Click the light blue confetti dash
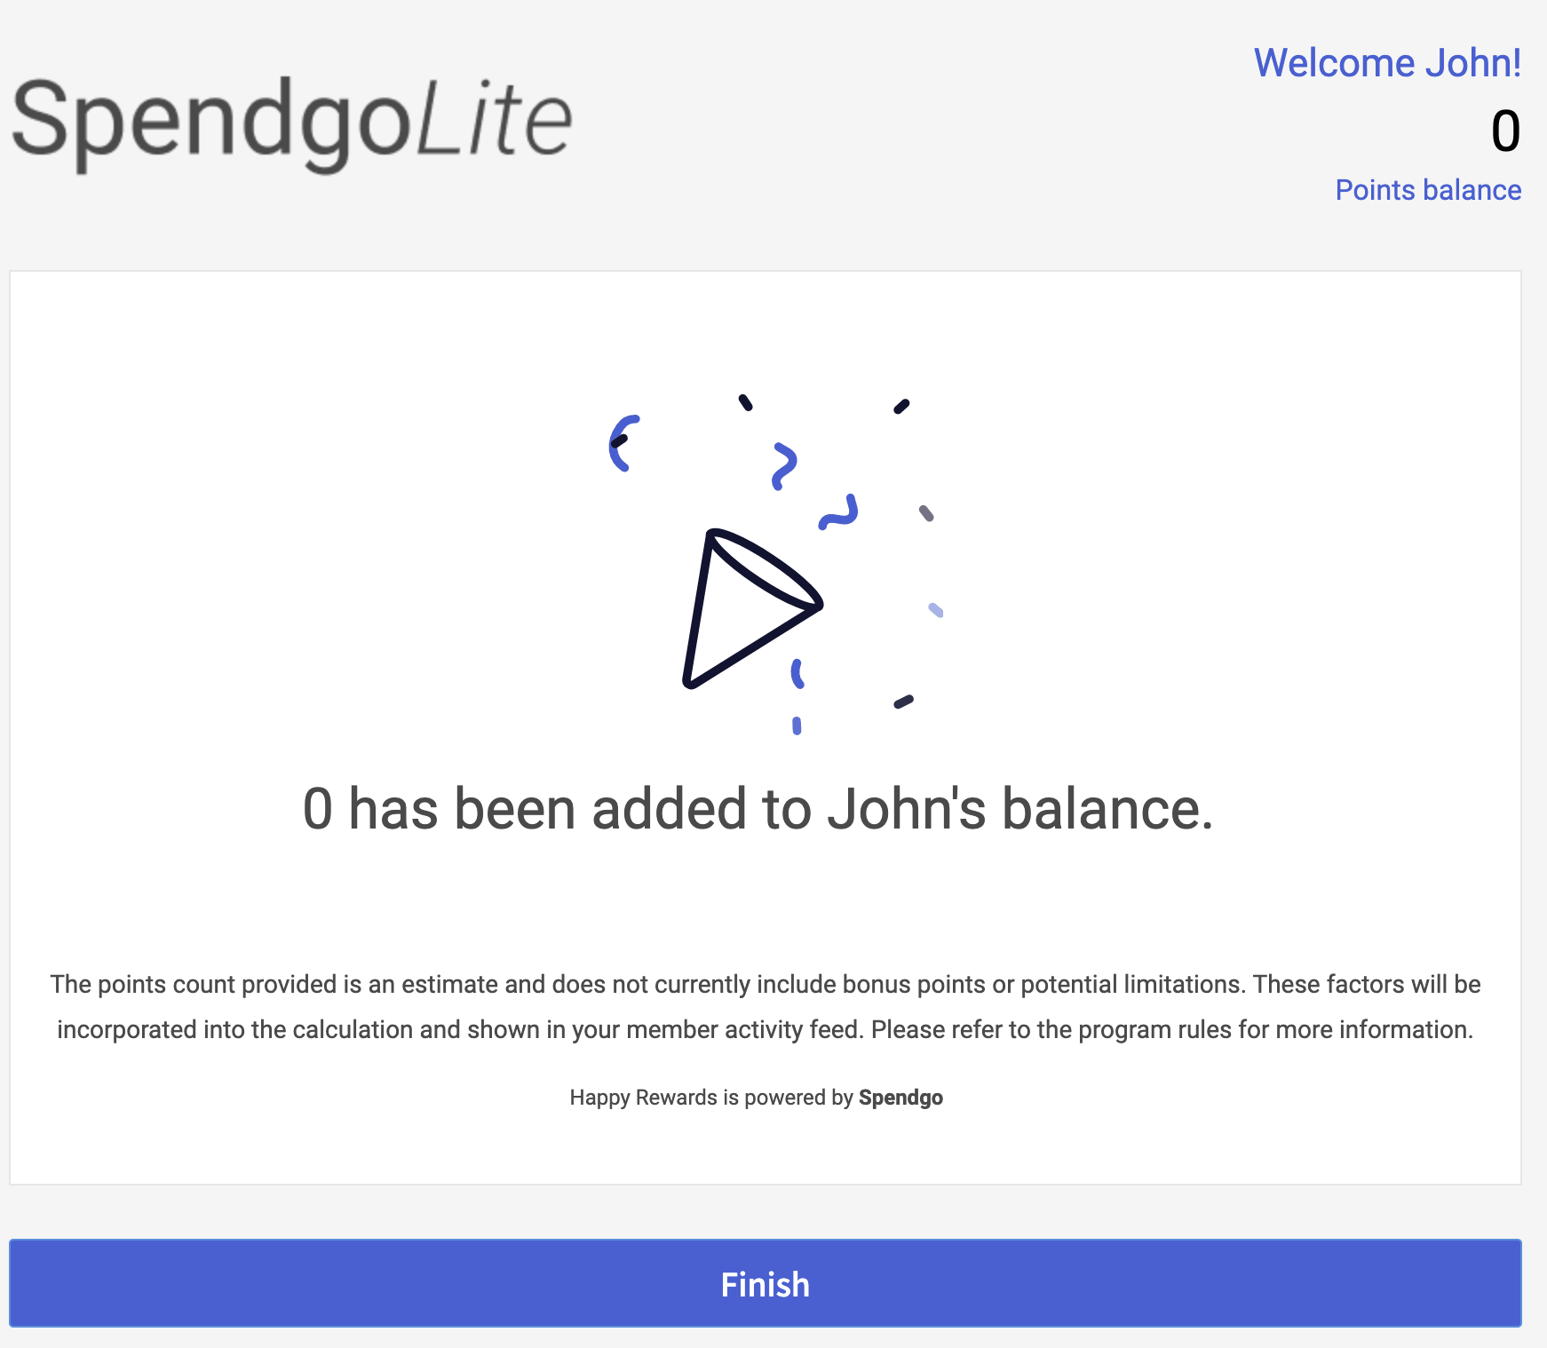 (935, 610)
